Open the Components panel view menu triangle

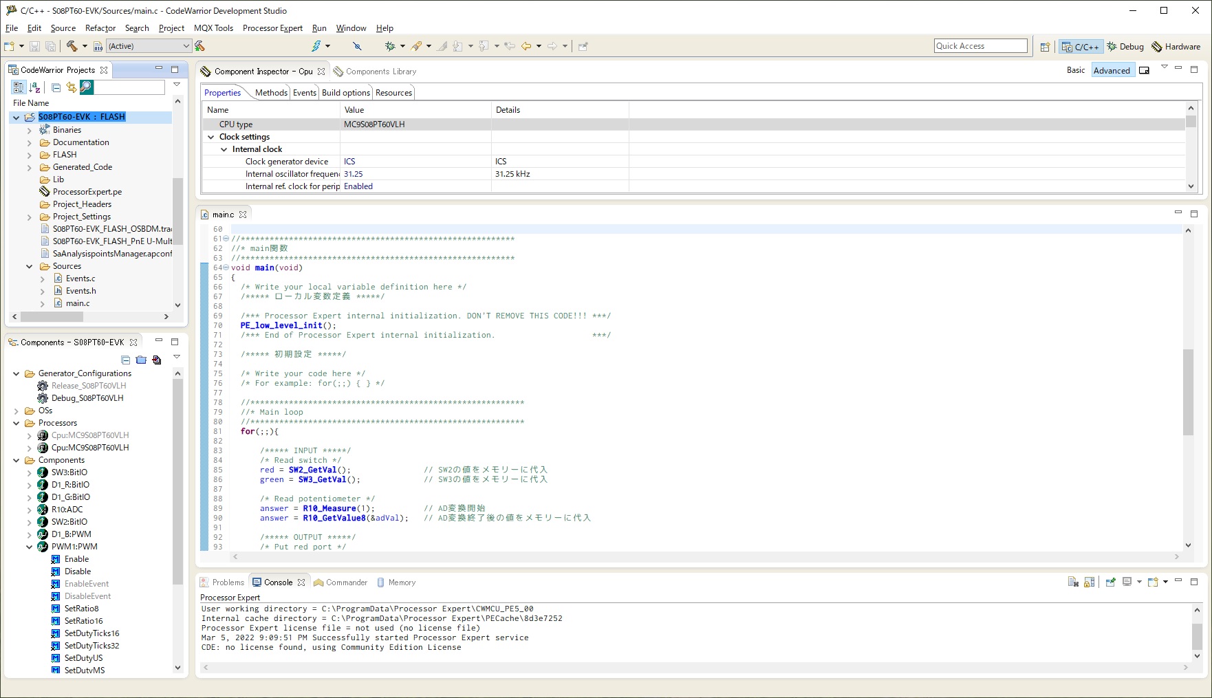pos(176,357)
